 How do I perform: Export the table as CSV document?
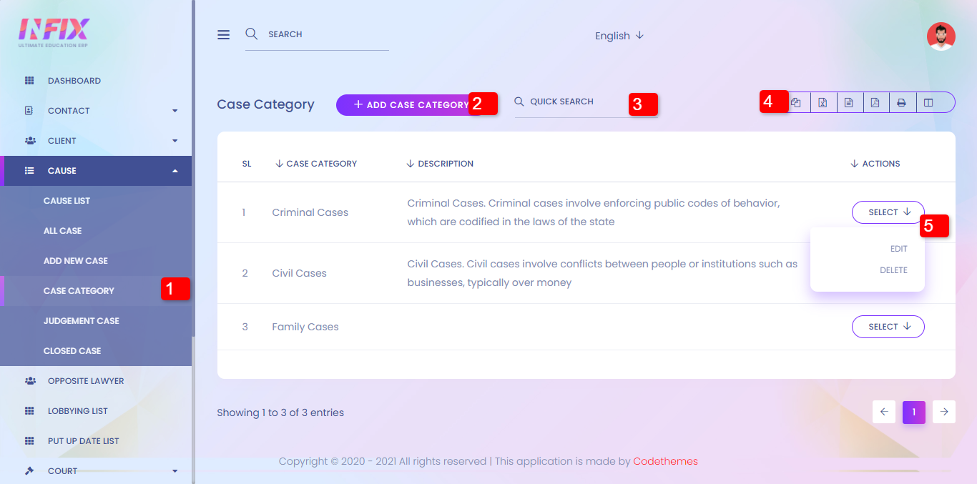point(848,102)
